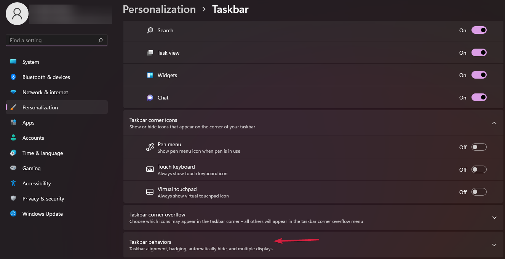Turn off the Search taskbar toggle
This screenshot has height=259, width=505.
(x=479, y=30)
